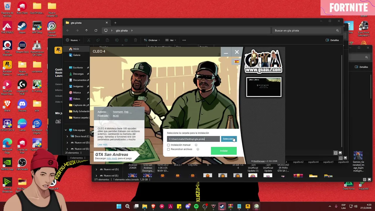Open the WinRAR taskbar icon
The width and height of the screenshot is (375, 211).
point(231,206)
